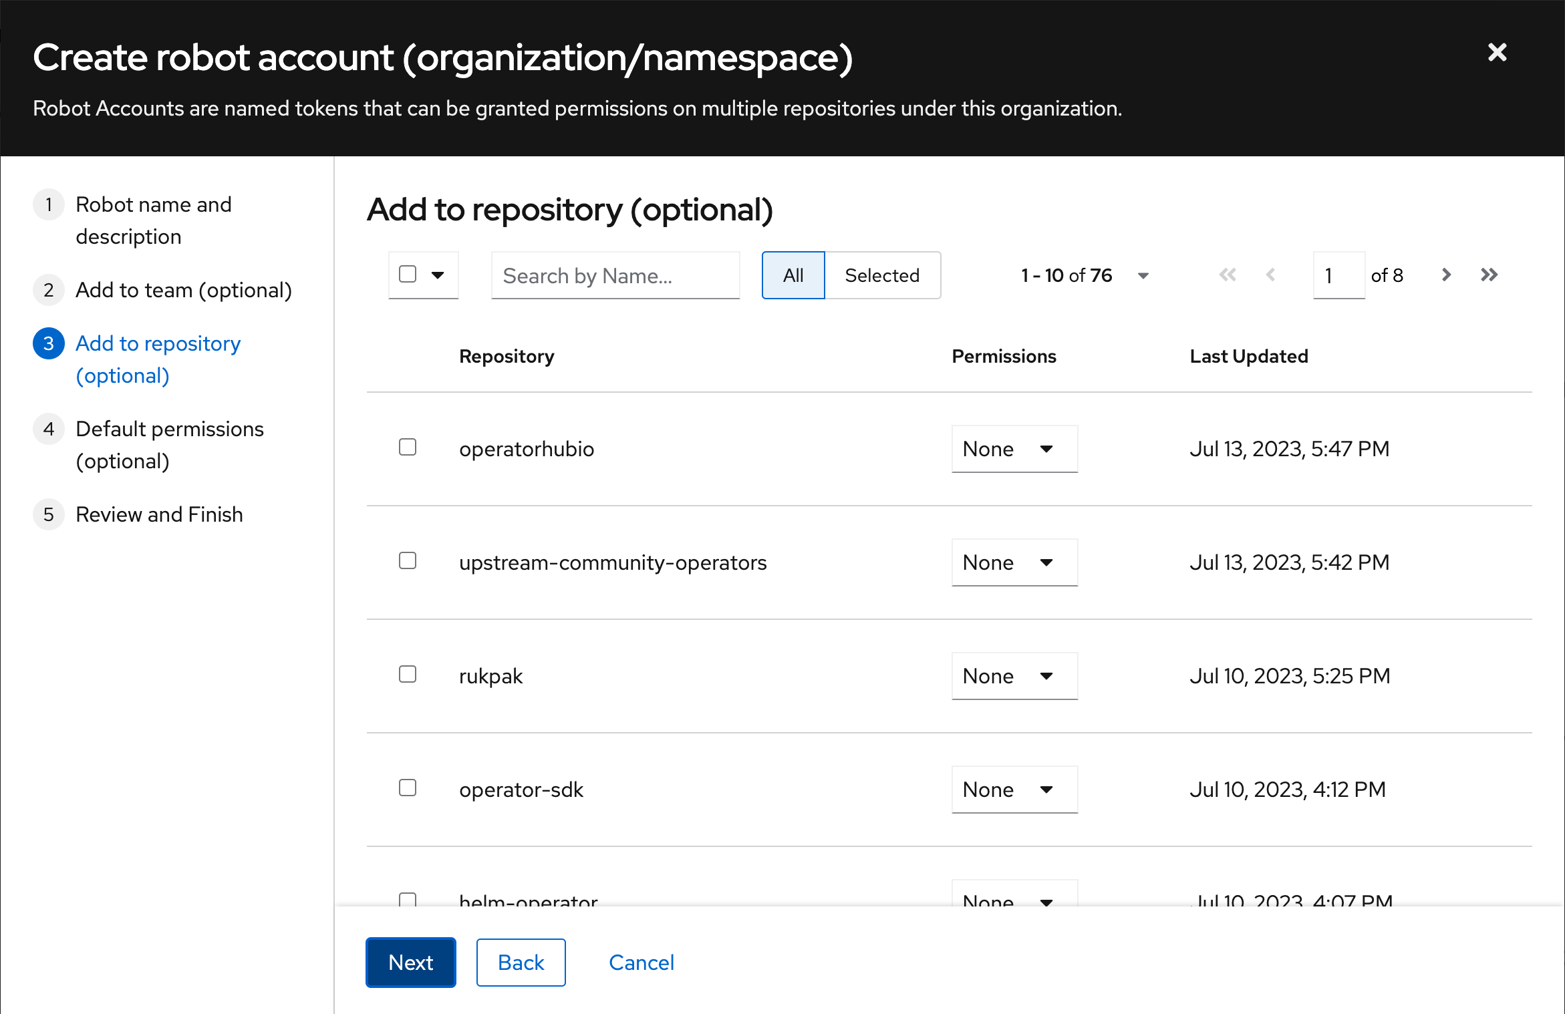Image resolution: width=1565 pixels, height=1014 pixels.
Task: Go to Add to team step
Action: pyautogui.click(x=183, y=290)
